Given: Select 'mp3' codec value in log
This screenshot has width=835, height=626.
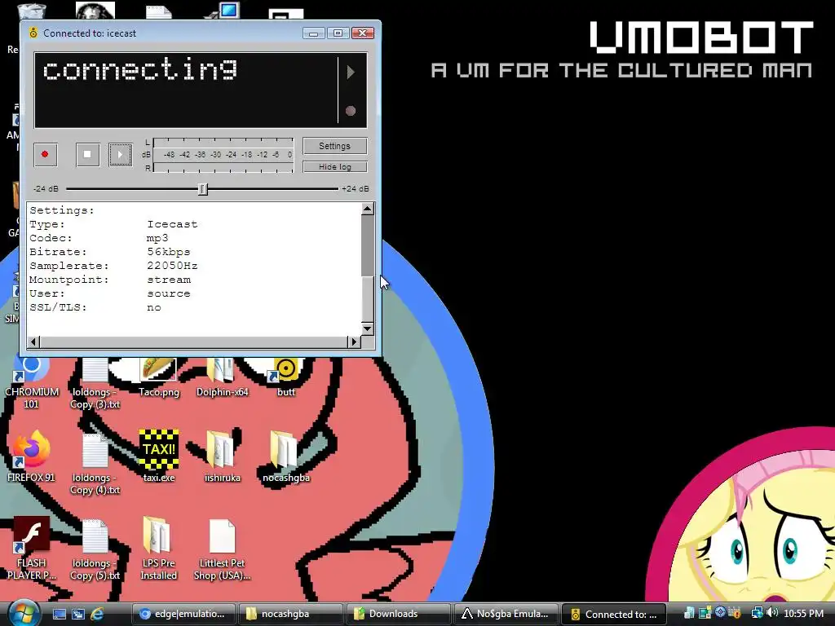Looking at the screenshot, I should [x=157, y=238].
